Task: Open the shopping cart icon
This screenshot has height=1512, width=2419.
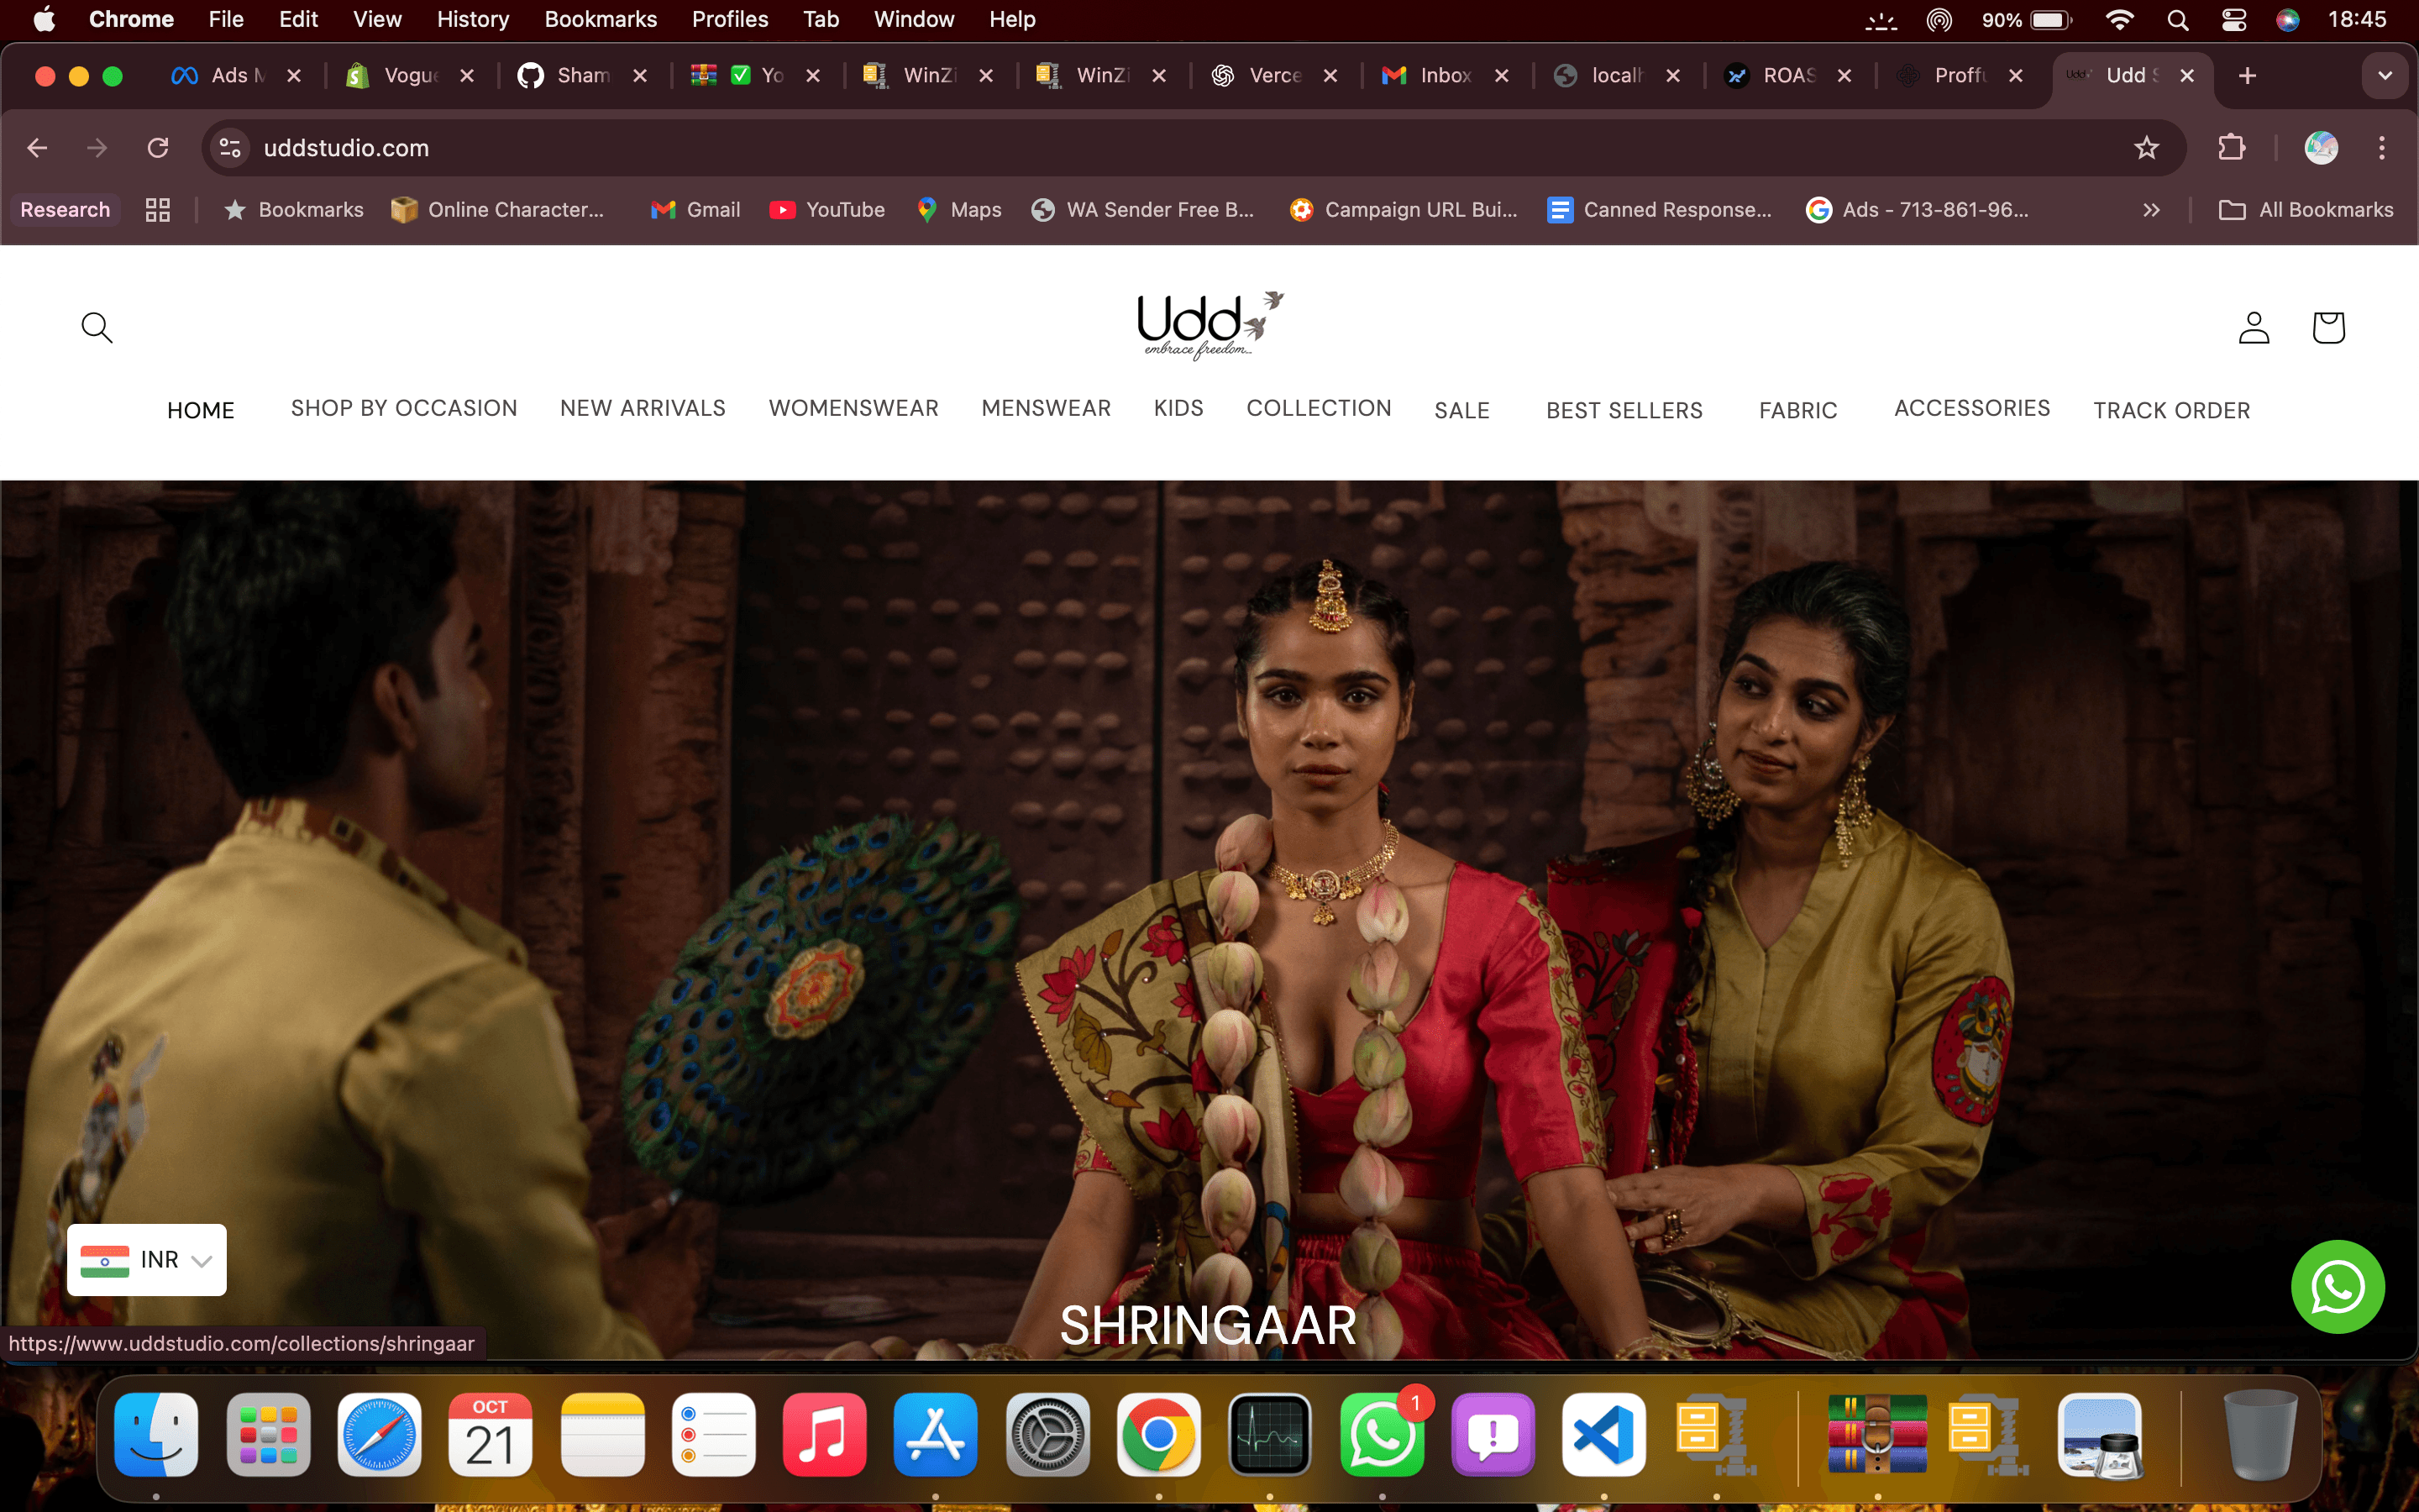Action: (x=2328, y=327)
